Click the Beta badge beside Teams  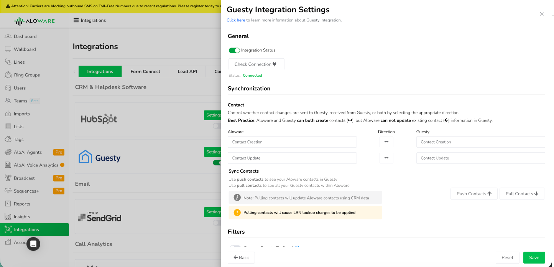pos(35,101)
